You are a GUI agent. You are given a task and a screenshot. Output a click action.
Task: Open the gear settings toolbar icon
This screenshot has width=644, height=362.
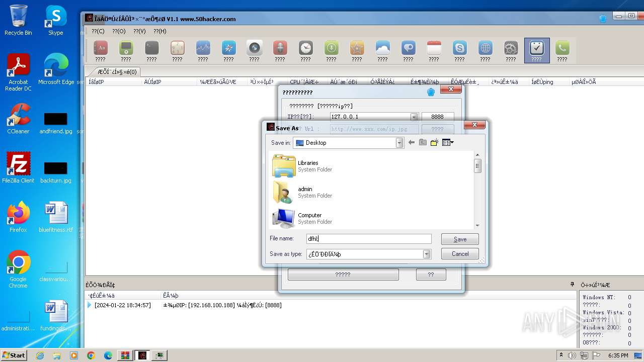click(511, 48)
